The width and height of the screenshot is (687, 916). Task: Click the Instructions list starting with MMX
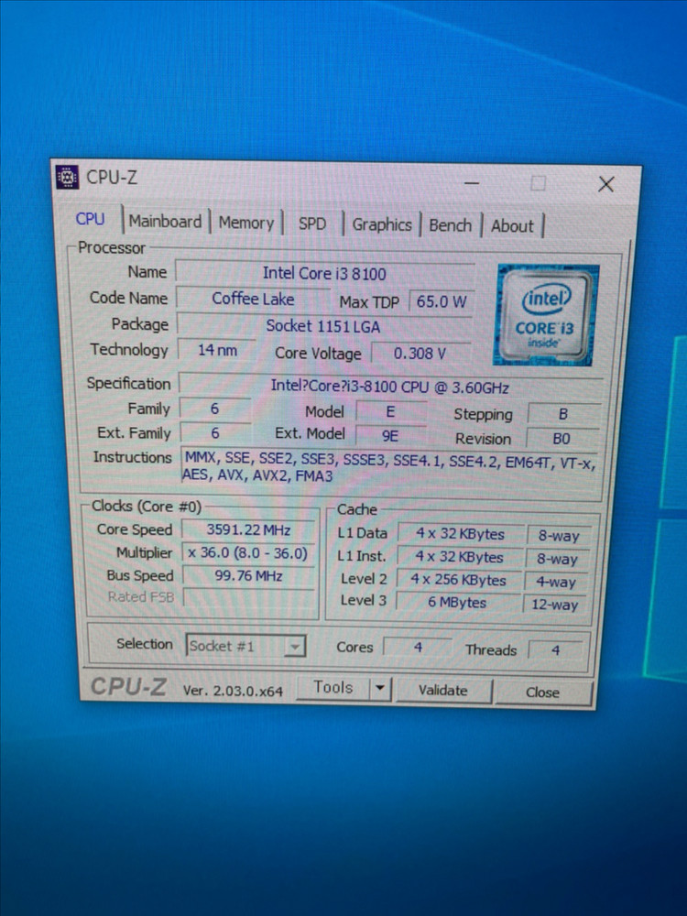[x=389, y=468]
